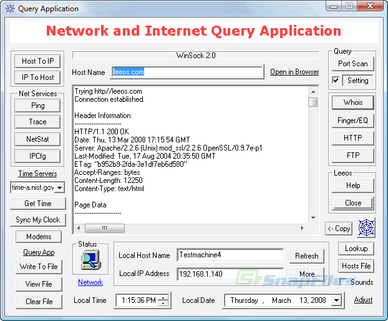Run a Whois query
Image resolution: width=388 pixels, height=321 pixels.
[353, 102]
